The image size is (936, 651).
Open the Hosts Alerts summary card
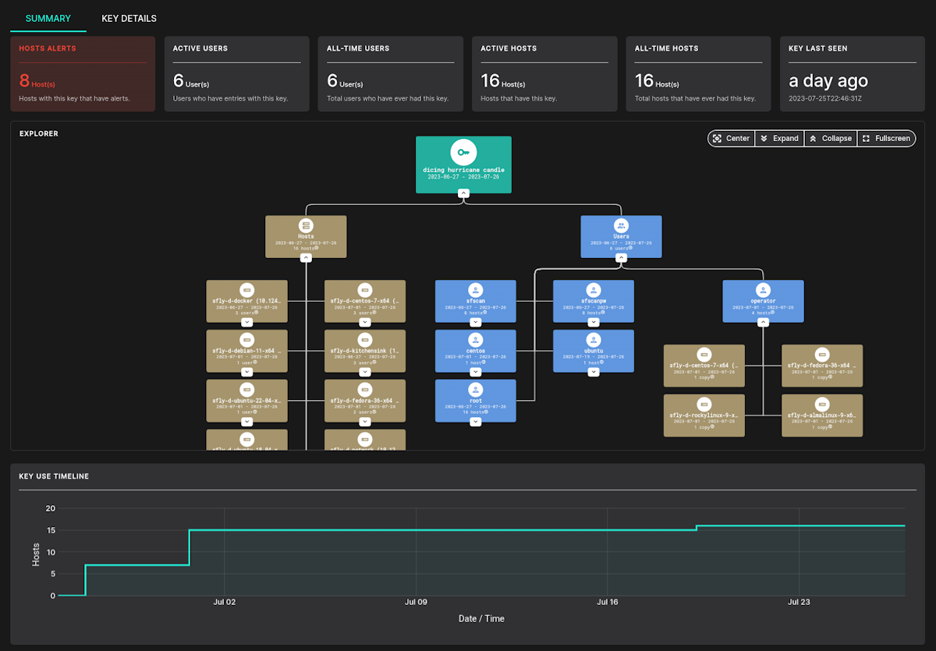[83, 73]
